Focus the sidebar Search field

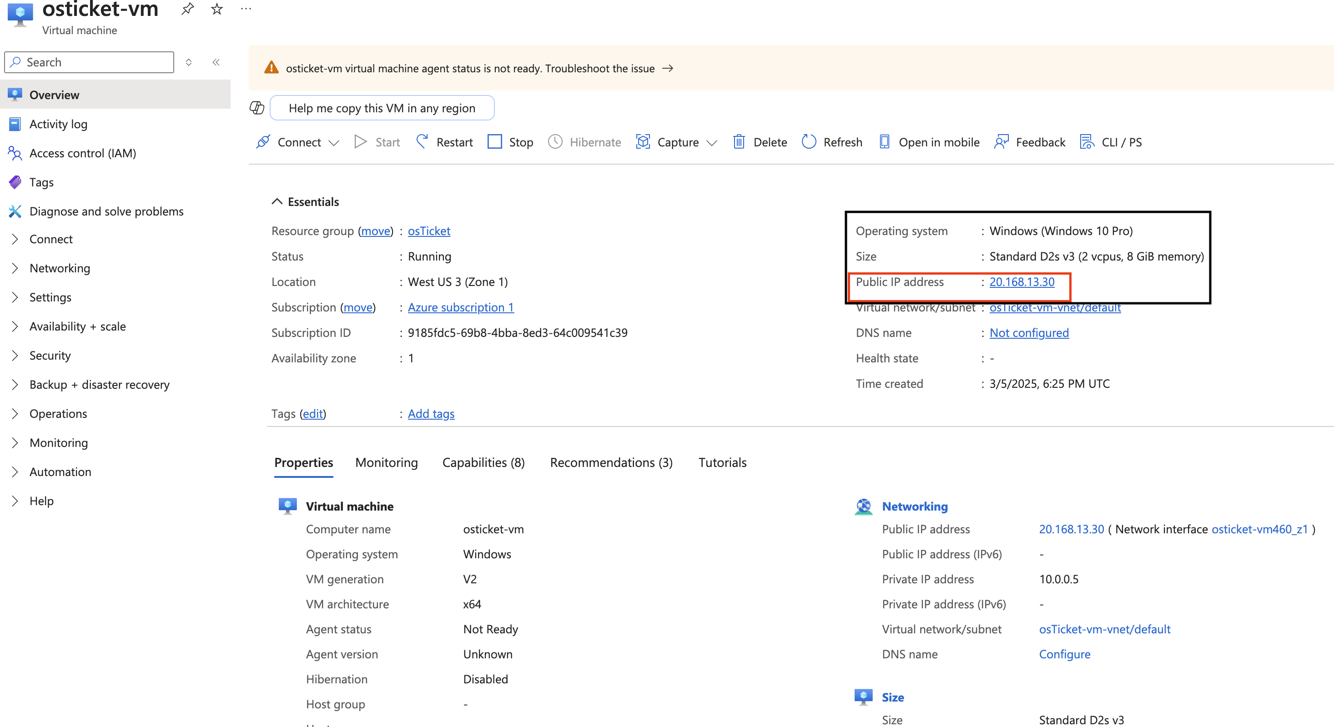pyautogui.click(x=89, y=62)
